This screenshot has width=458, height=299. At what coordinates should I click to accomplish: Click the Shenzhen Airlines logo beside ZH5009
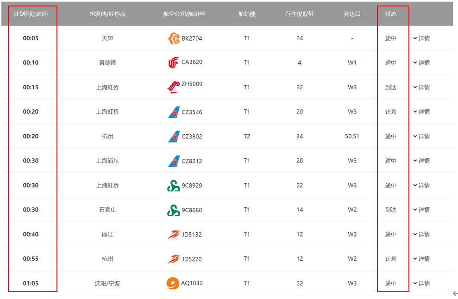pos(173,87)
